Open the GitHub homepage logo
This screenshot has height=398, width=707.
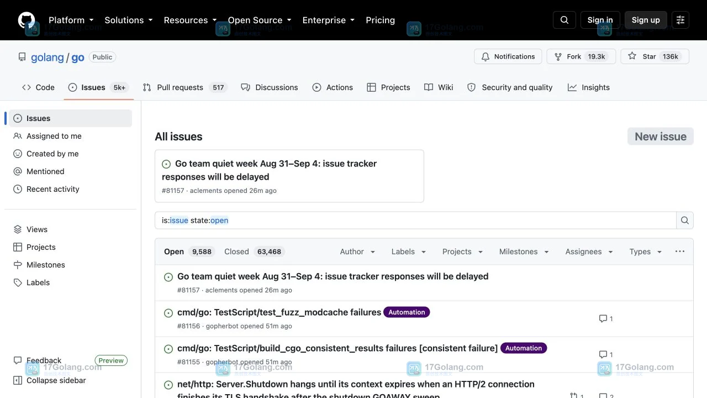(x=27, y=20)
